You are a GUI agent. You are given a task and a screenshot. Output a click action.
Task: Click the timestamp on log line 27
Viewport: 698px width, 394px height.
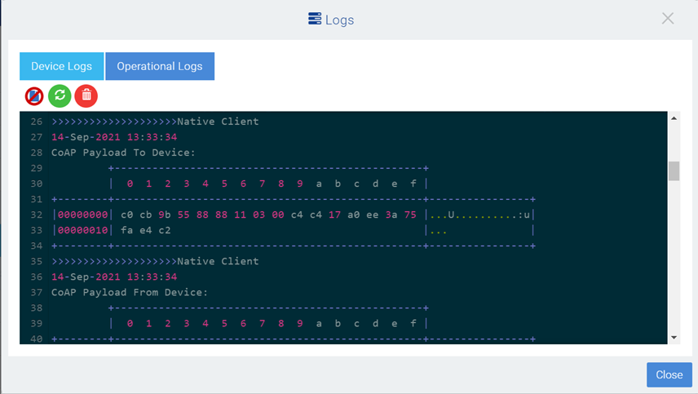[x=113, y=137]
